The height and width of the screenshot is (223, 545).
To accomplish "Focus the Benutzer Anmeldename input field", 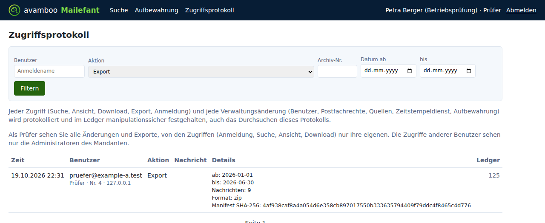I will [49, 71].
